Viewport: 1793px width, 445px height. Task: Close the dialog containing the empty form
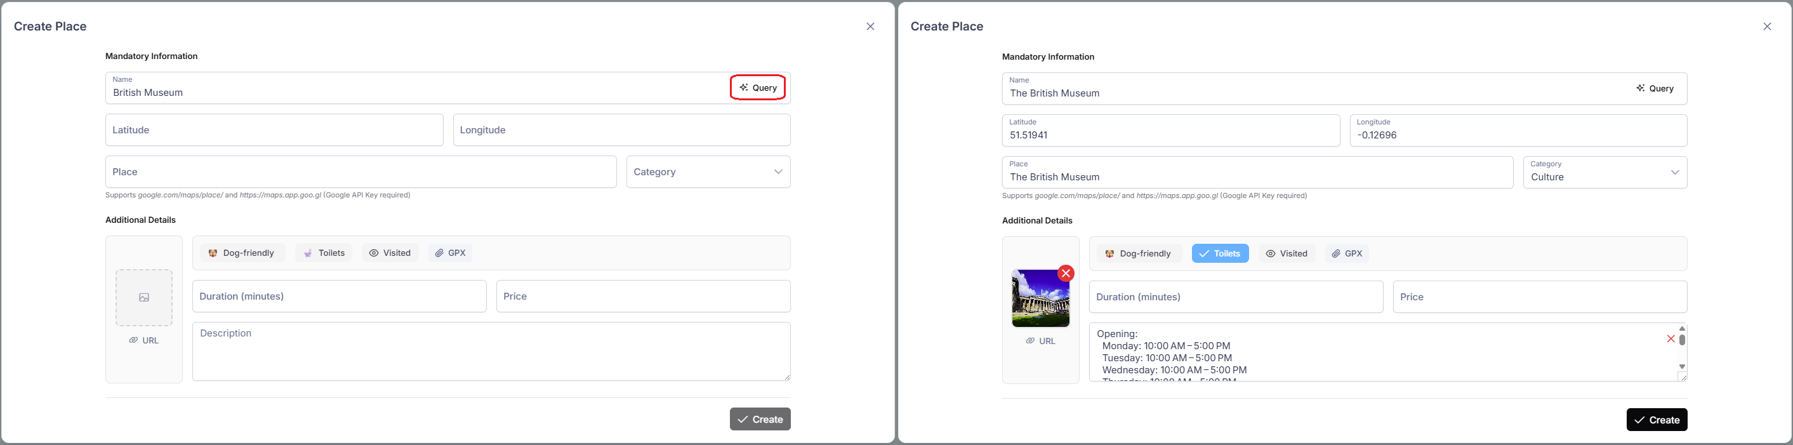point(870,27)
